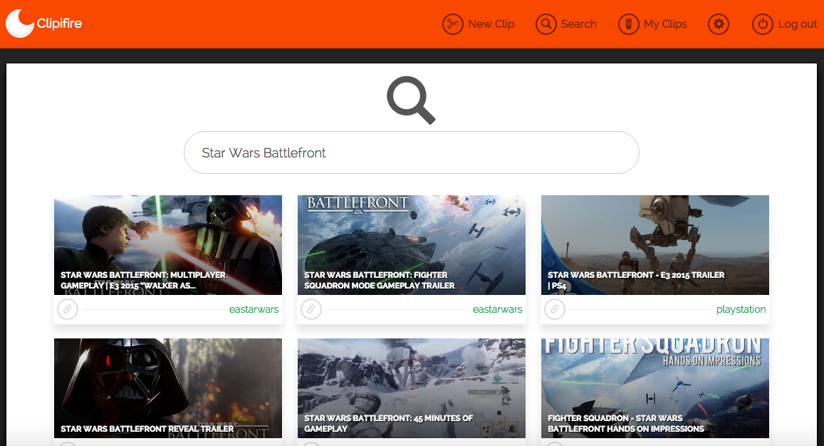824x446 pixels.
Task: Open eastarwars channel link under Multiplayer Gameplay
Action: [x=254, y=309]
